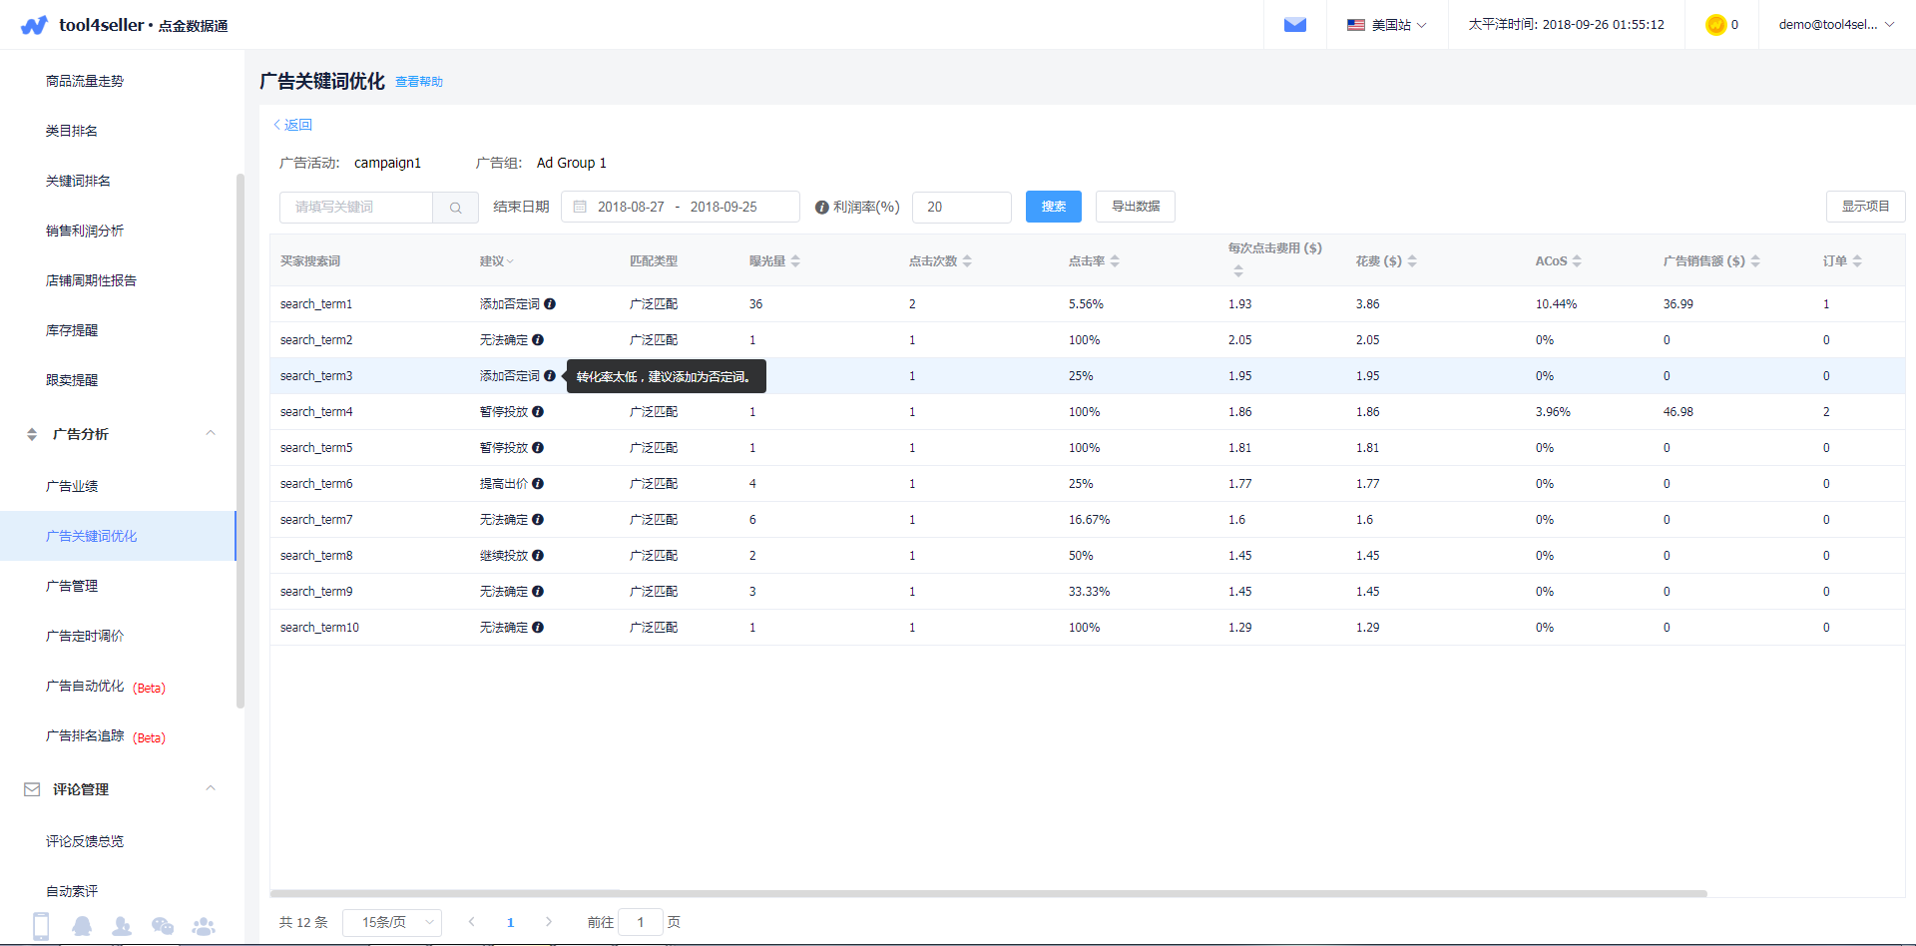The width and height of the screenshot is (1916, 946).
Task: Open the 15条/页 page size dropdown
Action: point(392,922)
